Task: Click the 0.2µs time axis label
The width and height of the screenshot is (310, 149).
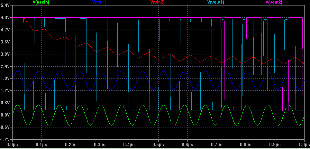Action: pyautogui.click(x=71, y=145)
